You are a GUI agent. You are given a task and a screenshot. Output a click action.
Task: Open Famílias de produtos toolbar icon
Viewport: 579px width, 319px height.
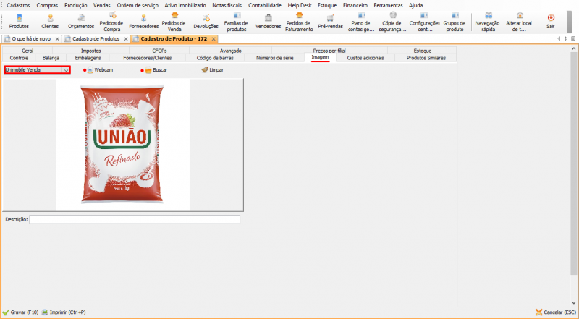(237, 22)
